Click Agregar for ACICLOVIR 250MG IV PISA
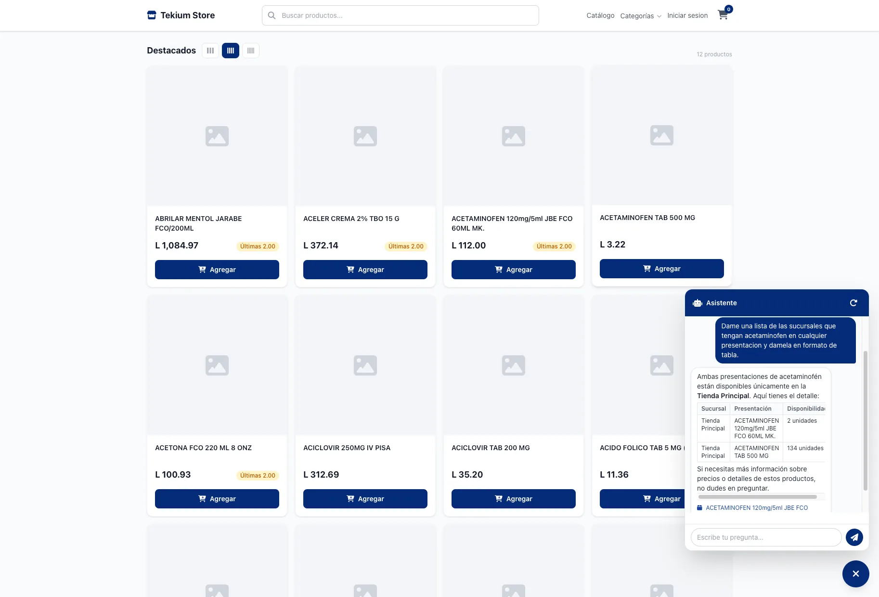Screen dimensions: 879x597 365,499
